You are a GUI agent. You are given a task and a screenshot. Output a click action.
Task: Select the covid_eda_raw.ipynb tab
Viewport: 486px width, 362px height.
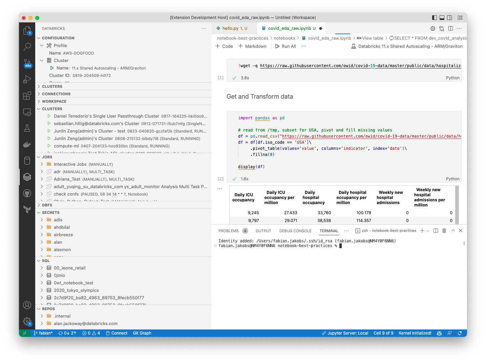[291, 28]
